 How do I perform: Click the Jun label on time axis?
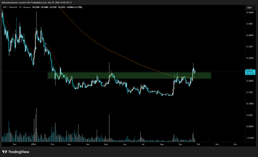(125, 144)
